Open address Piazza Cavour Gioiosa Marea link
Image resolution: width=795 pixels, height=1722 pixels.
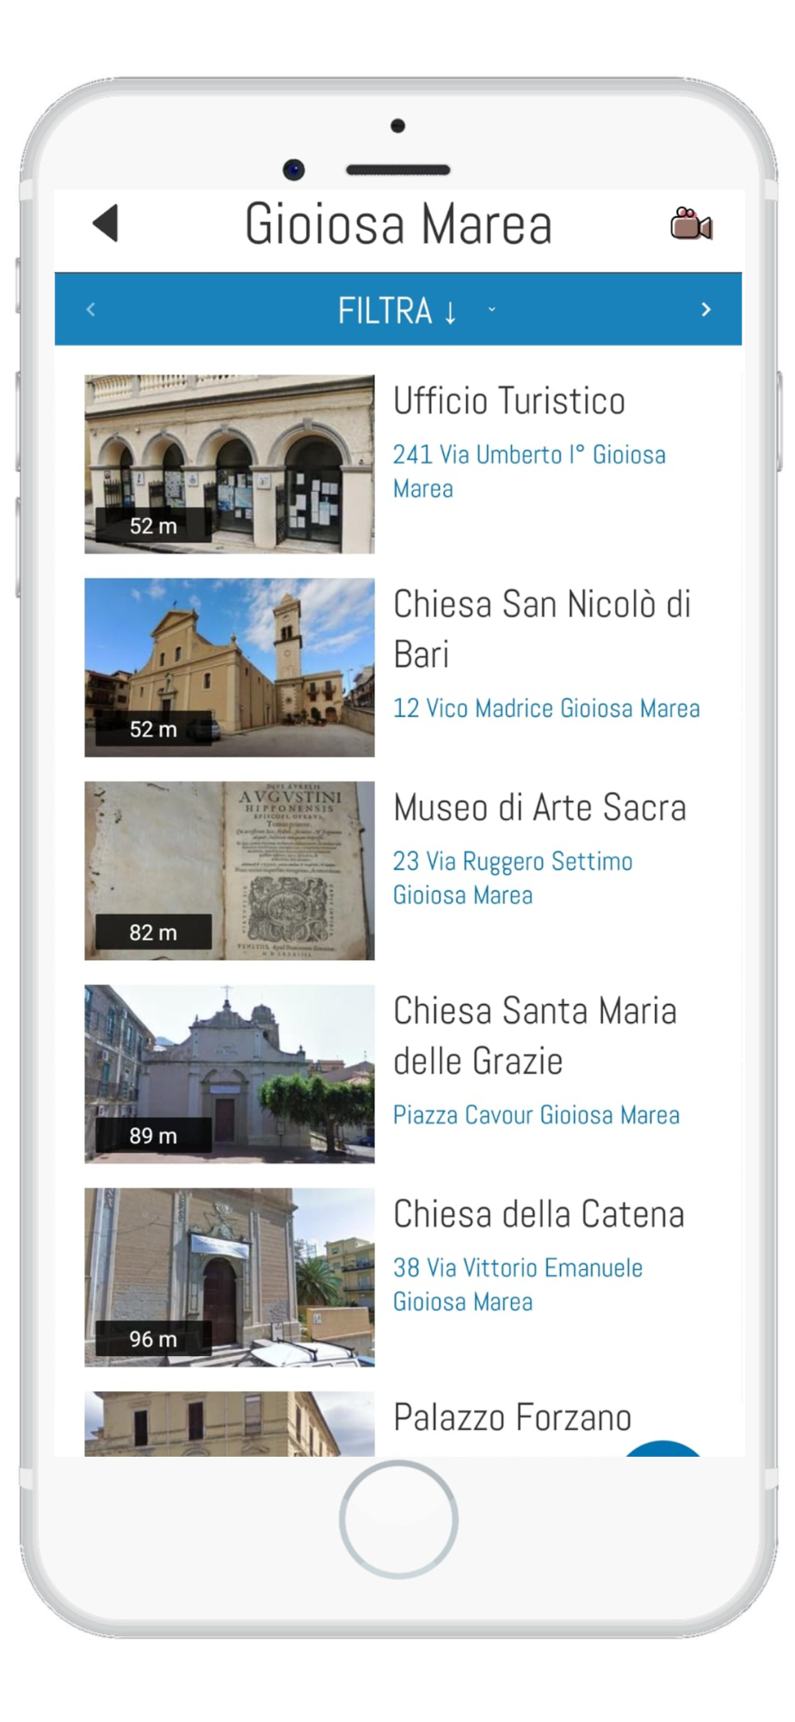(536, 1114)
